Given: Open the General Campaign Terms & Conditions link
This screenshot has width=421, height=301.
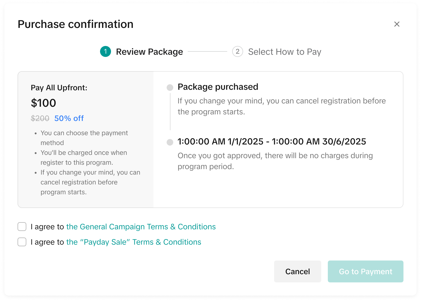Looking at the screenshot, I should [x=141, y=227].
